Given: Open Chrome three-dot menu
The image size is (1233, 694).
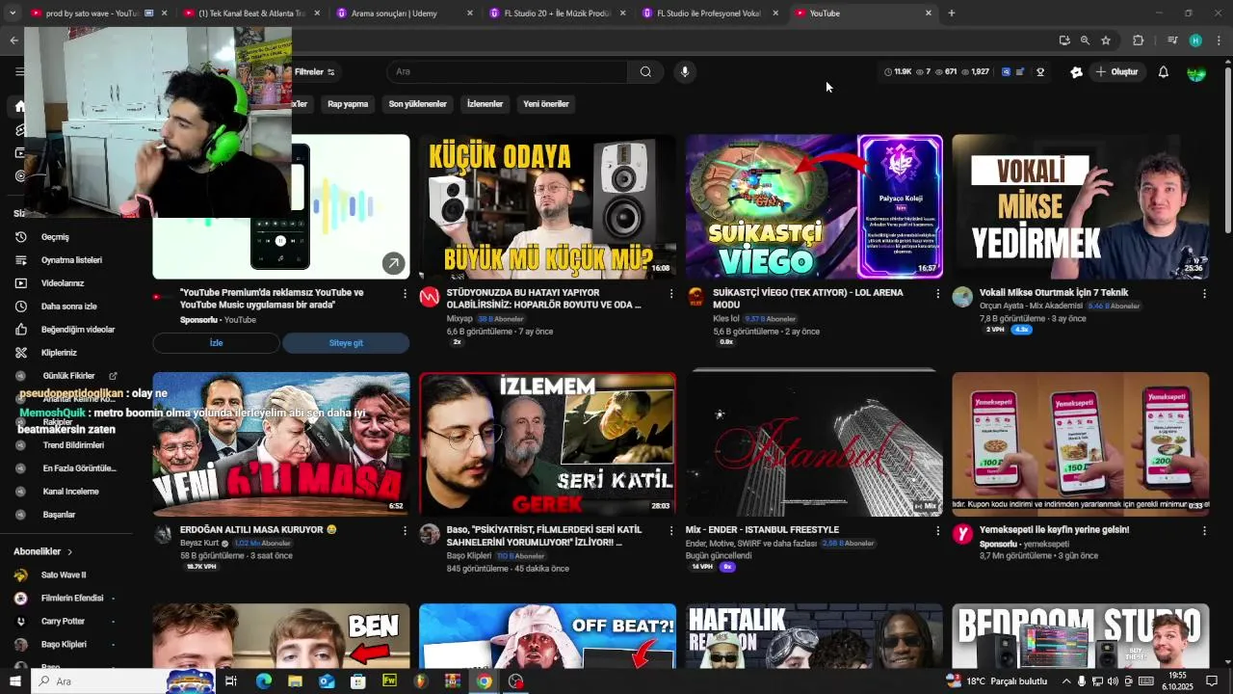Looking at the screenshot, I should click(x=1219, y=40).
